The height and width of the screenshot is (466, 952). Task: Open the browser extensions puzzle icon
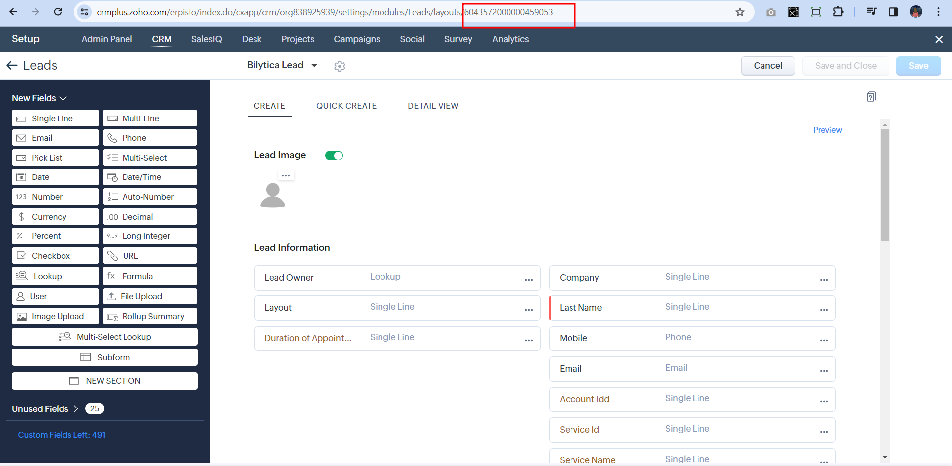coord(838,12)
